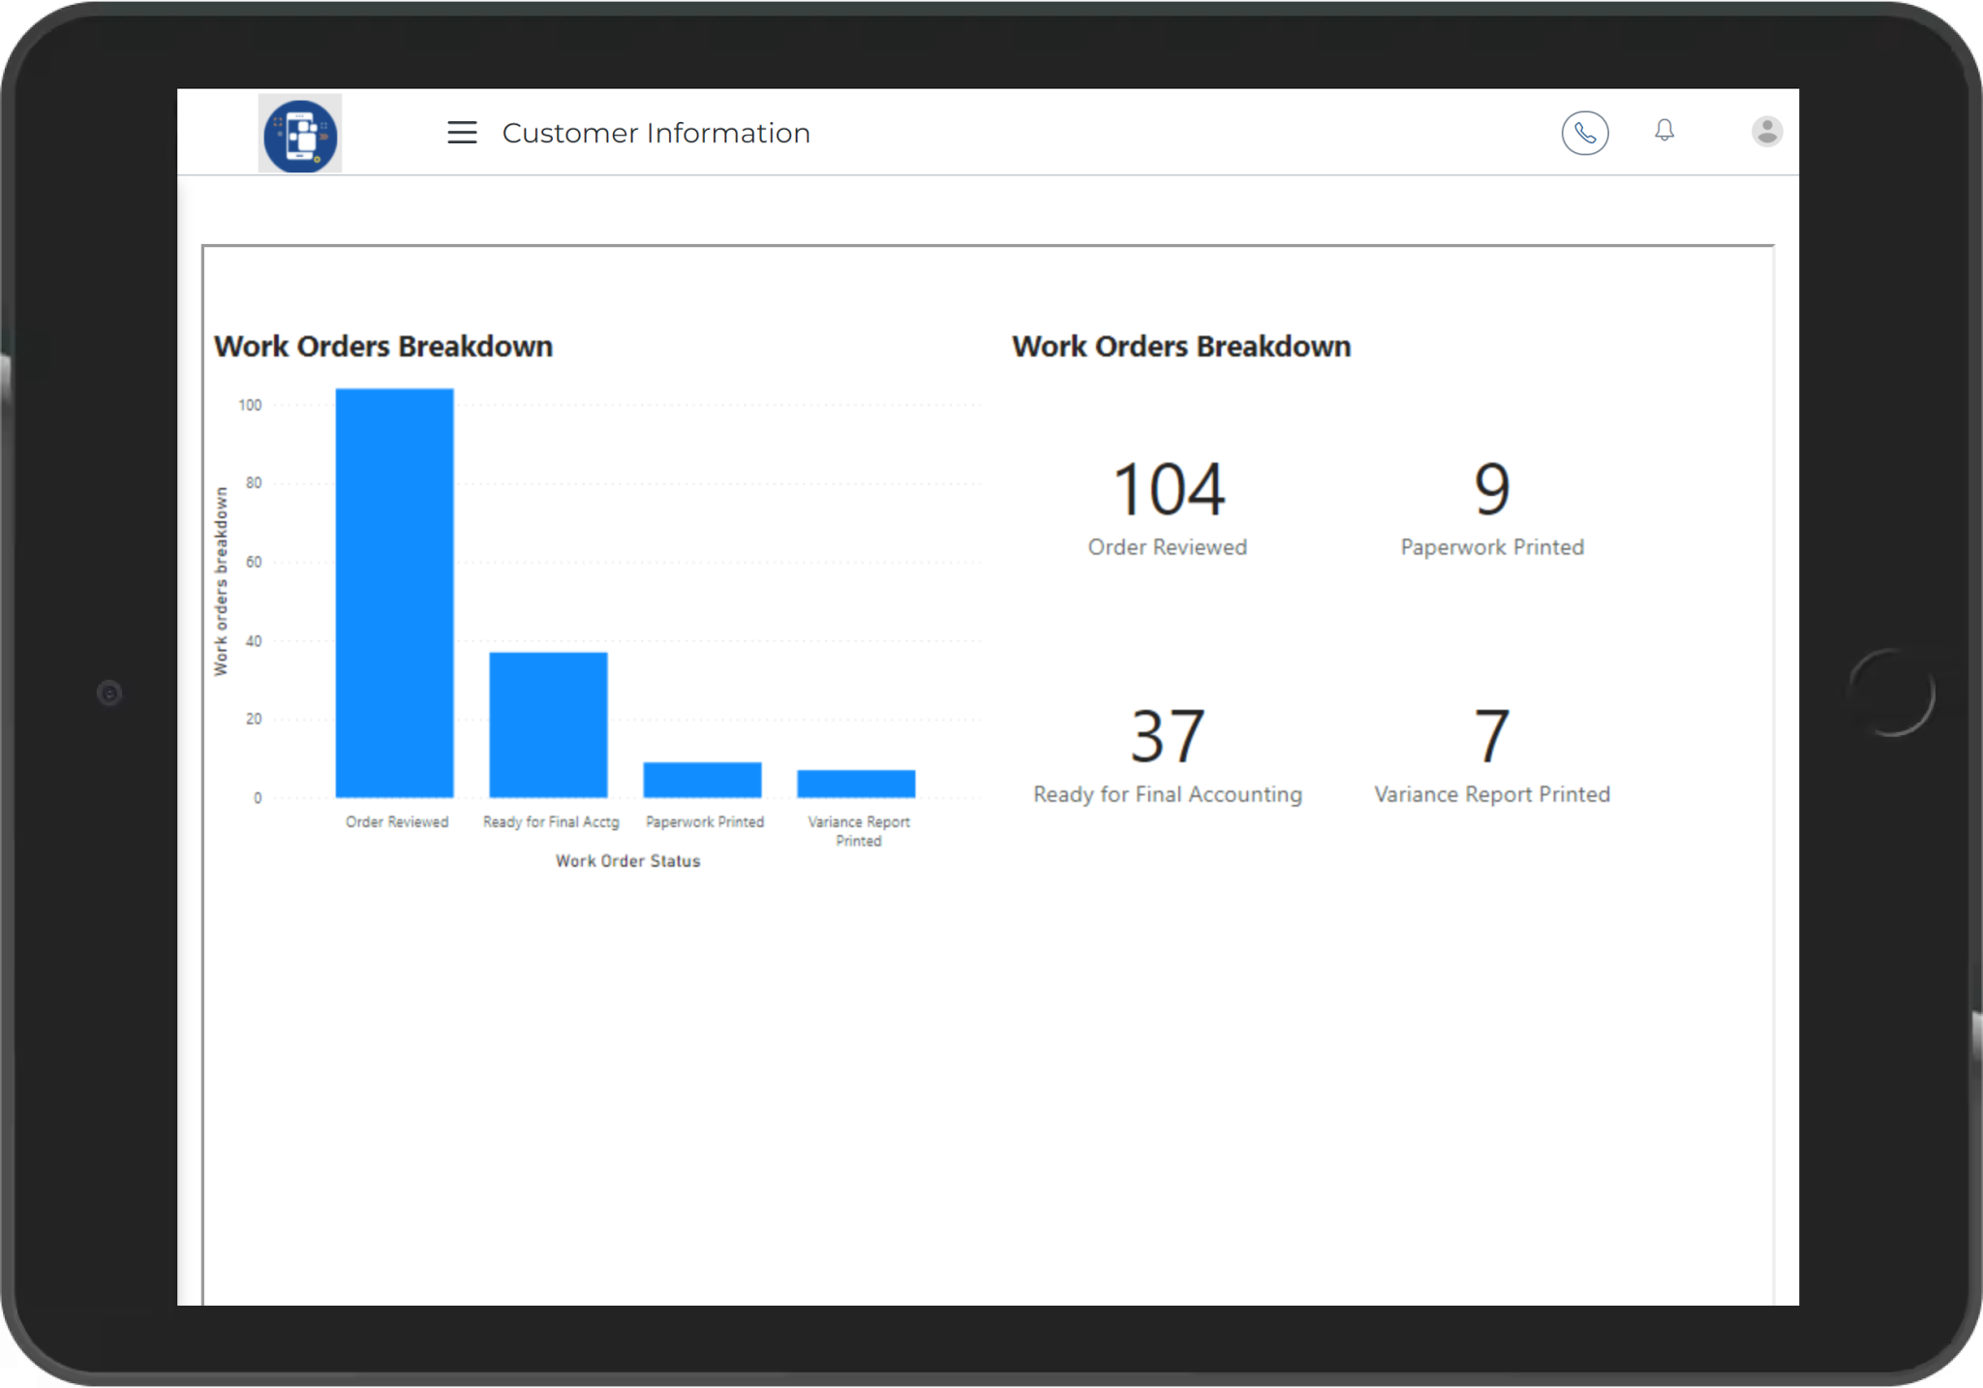Click the left Work Orders Breakdown chart title
This screenshot has width=1983, height=1388.
383,346
